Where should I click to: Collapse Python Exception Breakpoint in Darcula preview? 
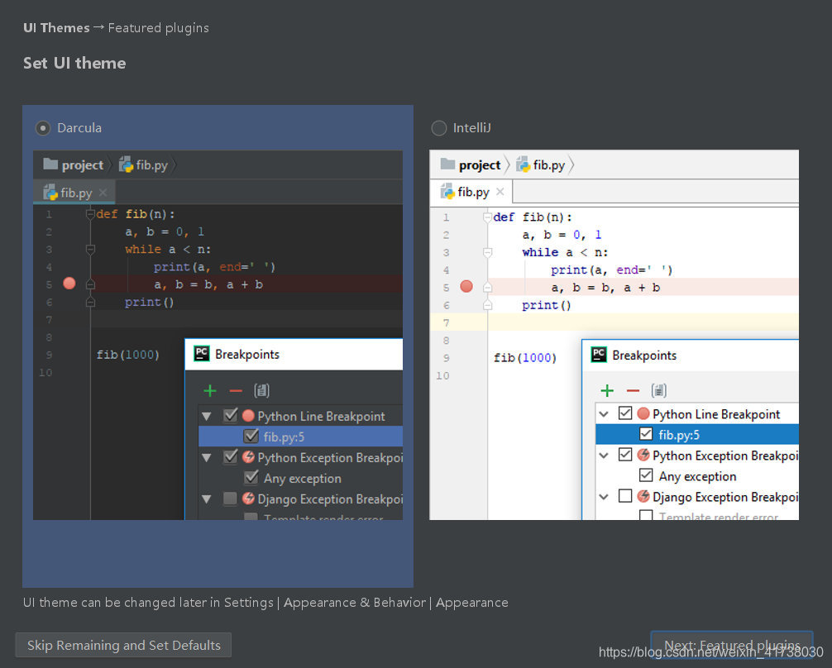[x=207, y=458]
